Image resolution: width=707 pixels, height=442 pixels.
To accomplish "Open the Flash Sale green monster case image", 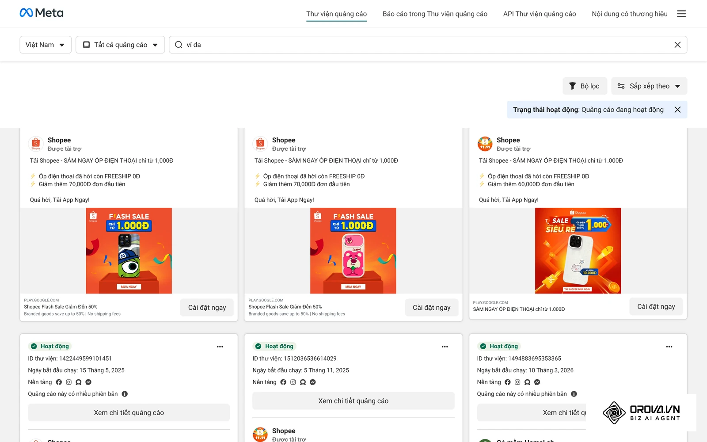I will click(x=129, y=251).
